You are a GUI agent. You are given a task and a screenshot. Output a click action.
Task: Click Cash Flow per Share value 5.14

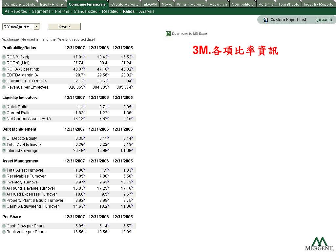(x=104, y=226)
